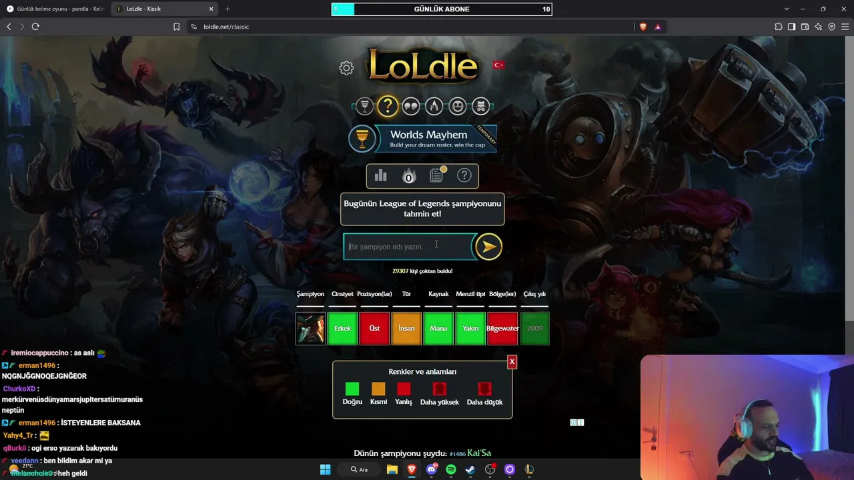
Task: Open a new browser tab
Action: click(228, 9)
